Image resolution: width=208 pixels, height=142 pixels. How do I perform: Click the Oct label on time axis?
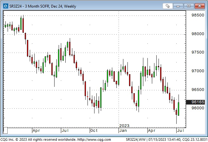[x=94, y=131]
